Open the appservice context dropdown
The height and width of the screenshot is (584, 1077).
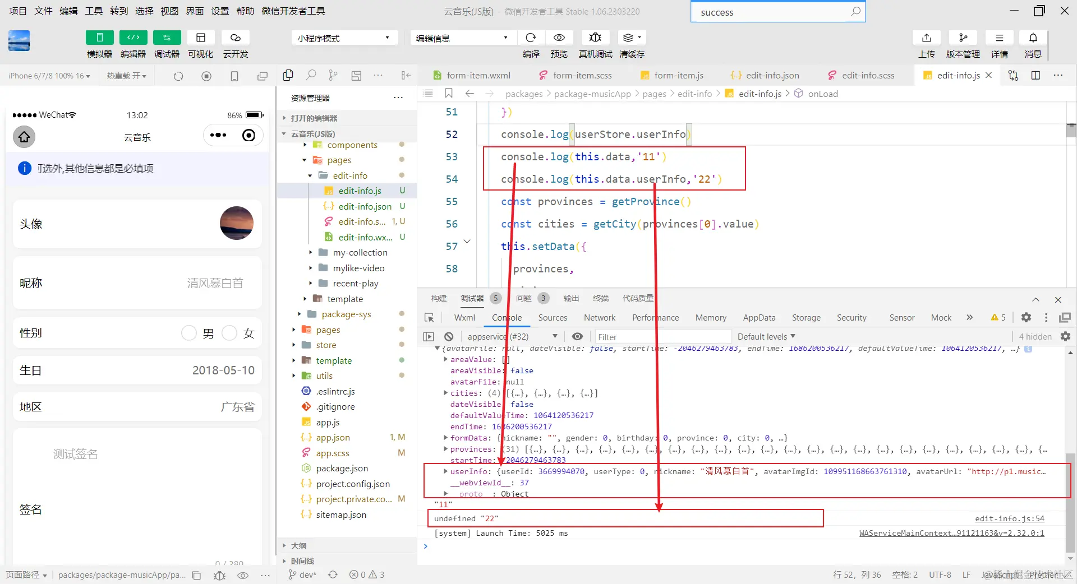pos(513,336)
